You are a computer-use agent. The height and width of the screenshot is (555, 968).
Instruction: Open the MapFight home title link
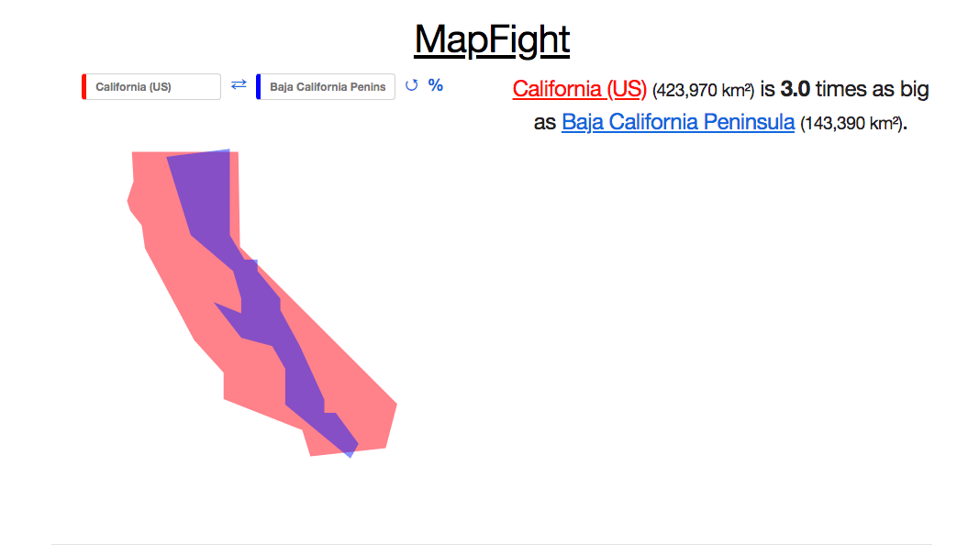492,39
